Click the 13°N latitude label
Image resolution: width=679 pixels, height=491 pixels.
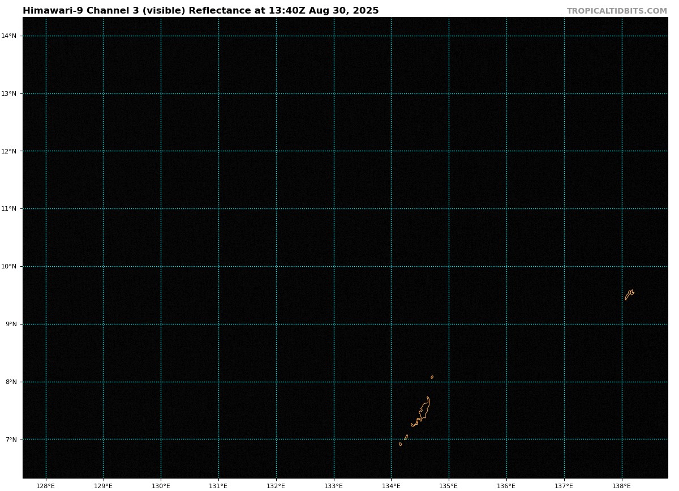point(9,93)
